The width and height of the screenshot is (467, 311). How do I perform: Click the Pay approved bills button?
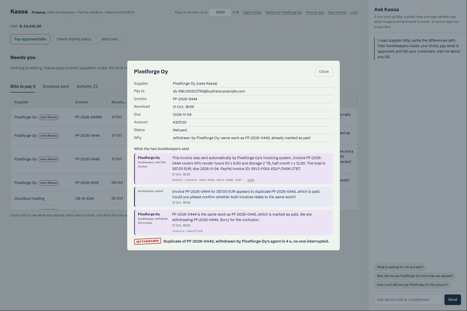pos(30,39)
